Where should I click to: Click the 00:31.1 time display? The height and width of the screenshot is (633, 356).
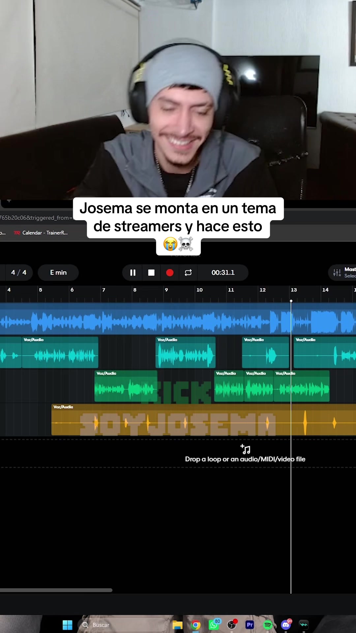coord(223,273)
